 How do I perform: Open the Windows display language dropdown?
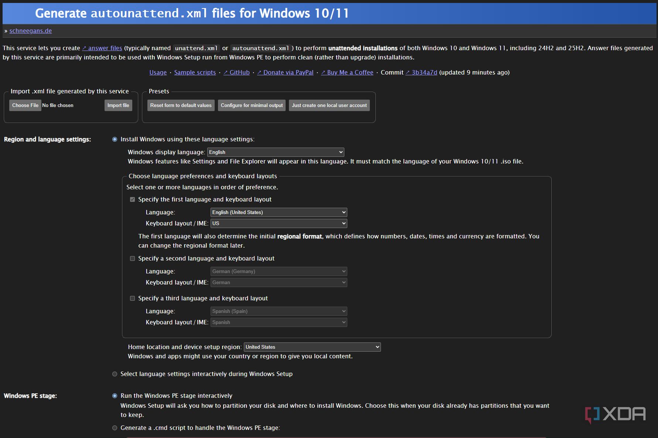coord(276,152)
